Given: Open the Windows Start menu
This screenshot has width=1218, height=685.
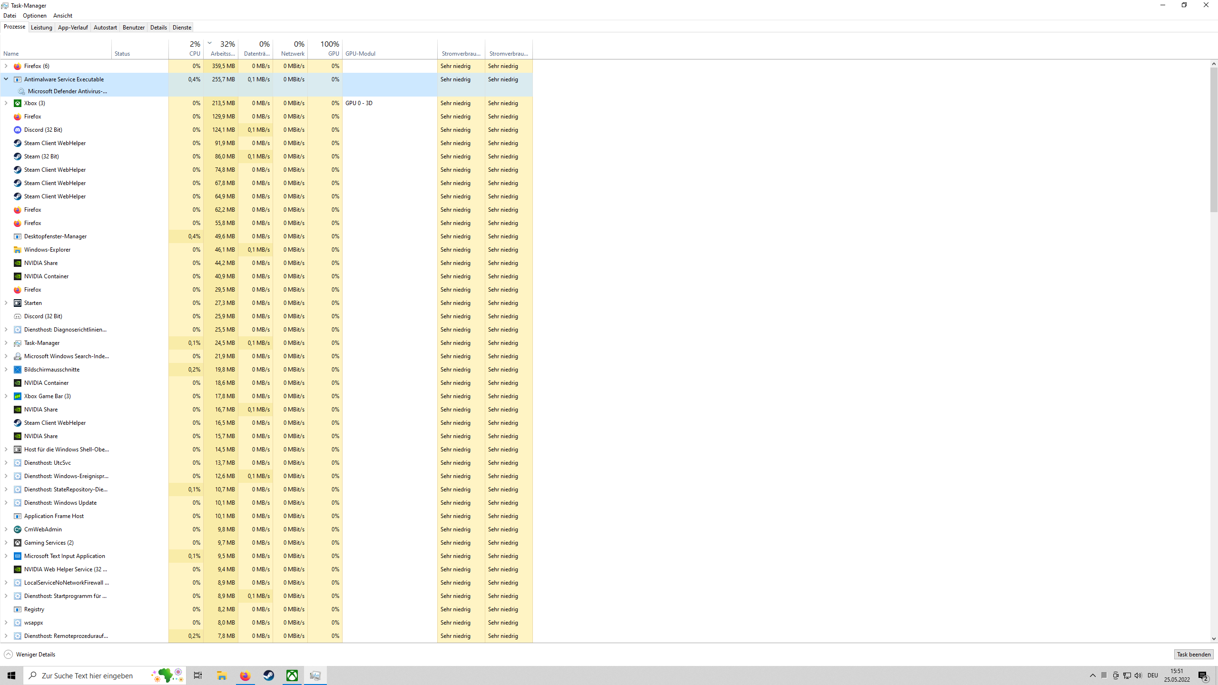Looking at the screenshot, I should [11, 675].
